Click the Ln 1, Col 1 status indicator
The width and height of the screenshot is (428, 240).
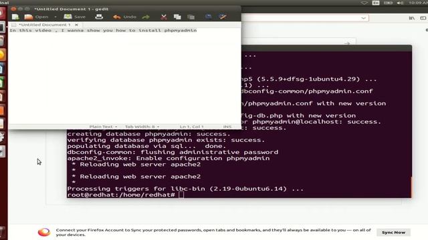(192, 127)
